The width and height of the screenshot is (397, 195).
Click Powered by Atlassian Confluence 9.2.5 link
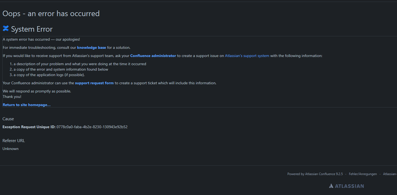pos(315,174)
